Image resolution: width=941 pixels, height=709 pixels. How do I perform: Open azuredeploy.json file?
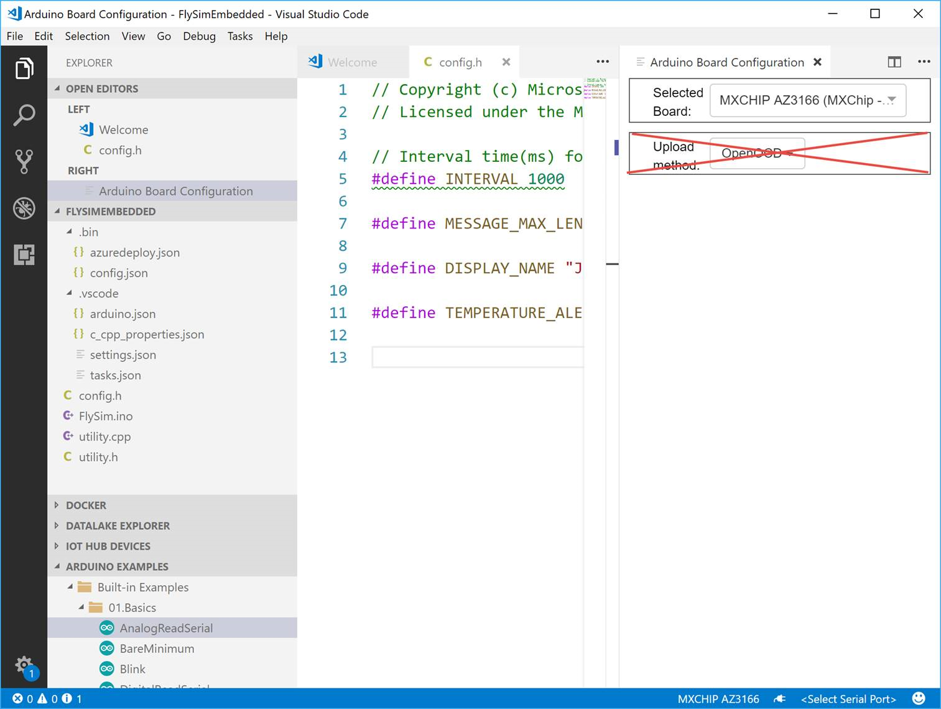point(172,252)
